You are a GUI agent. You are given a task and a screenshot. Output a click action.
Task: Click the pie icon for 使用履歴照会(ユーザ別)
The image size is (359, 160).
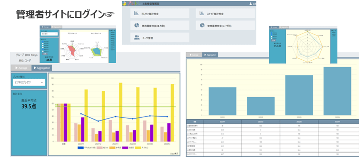202,26
